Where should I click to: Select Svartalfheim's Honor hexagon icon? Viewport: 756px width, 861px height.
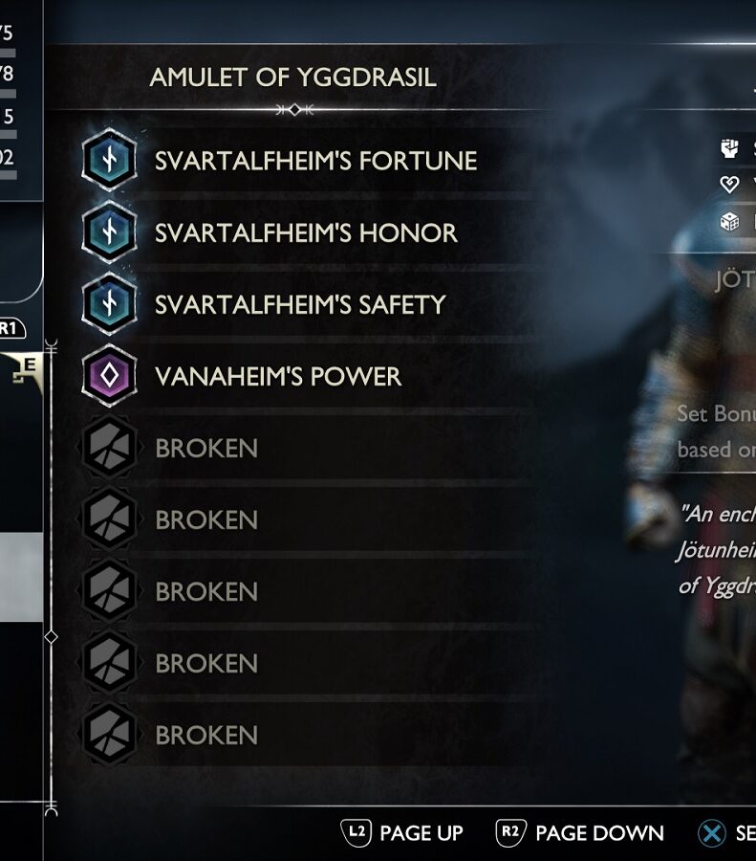coord(109,232)
